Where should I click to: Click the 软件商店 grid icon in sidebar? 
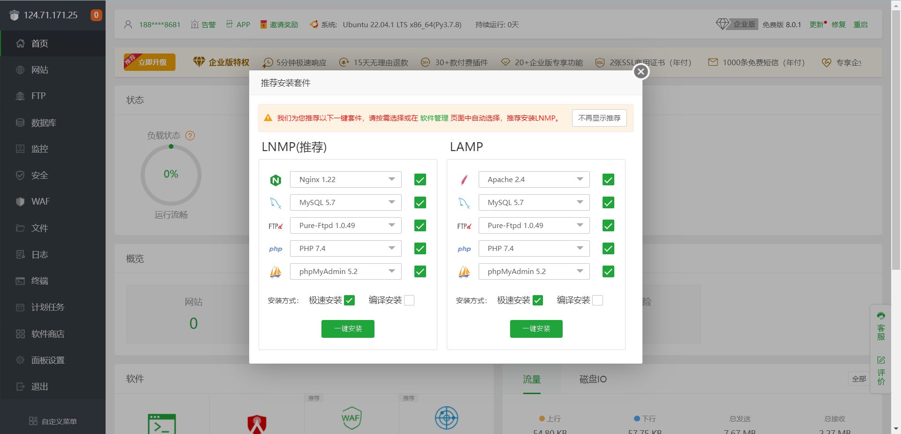[20, 334]
